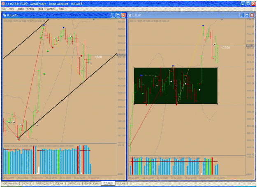Click the rectangle's top-right corner handle in H1 chart

tap(218, 68)
